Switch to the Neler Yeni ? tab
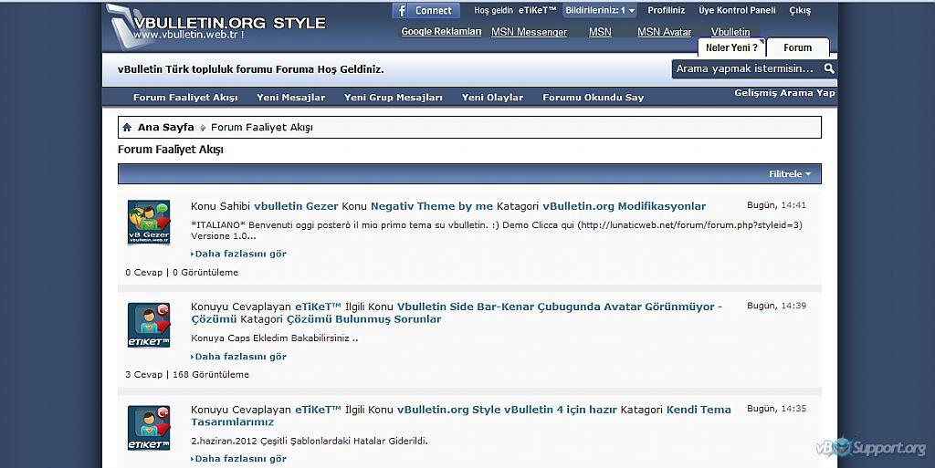 (x=731, y=47)
